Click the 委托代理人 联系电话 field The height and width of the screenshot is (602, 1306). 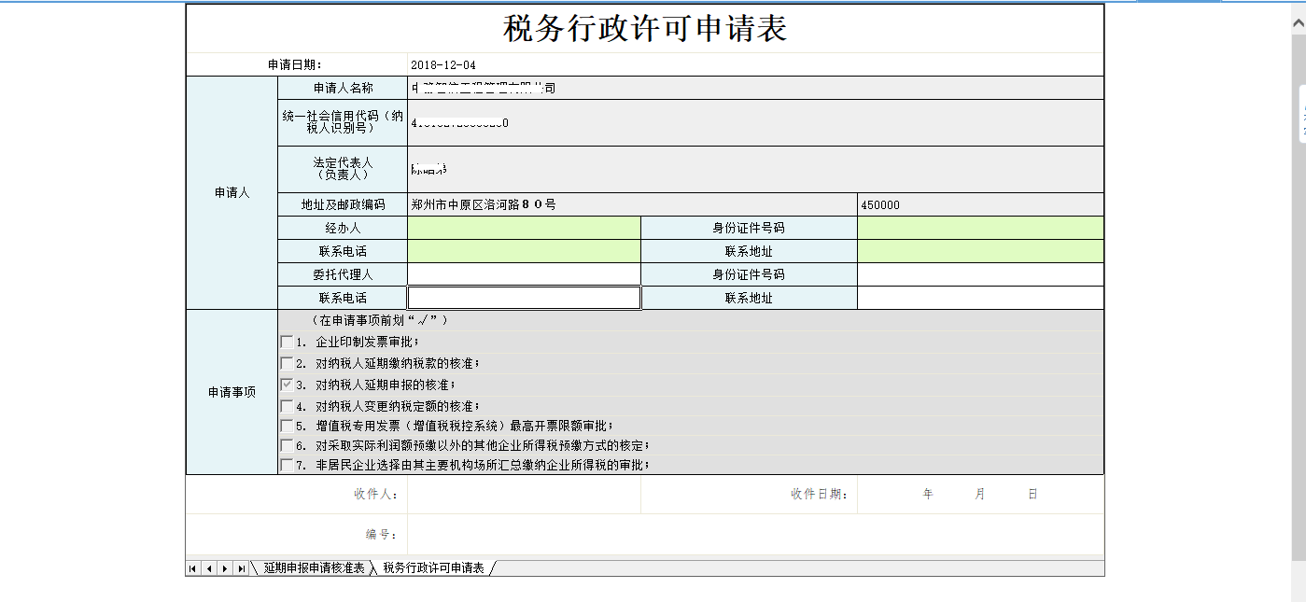pyautogui.click(x=523, y=296)
